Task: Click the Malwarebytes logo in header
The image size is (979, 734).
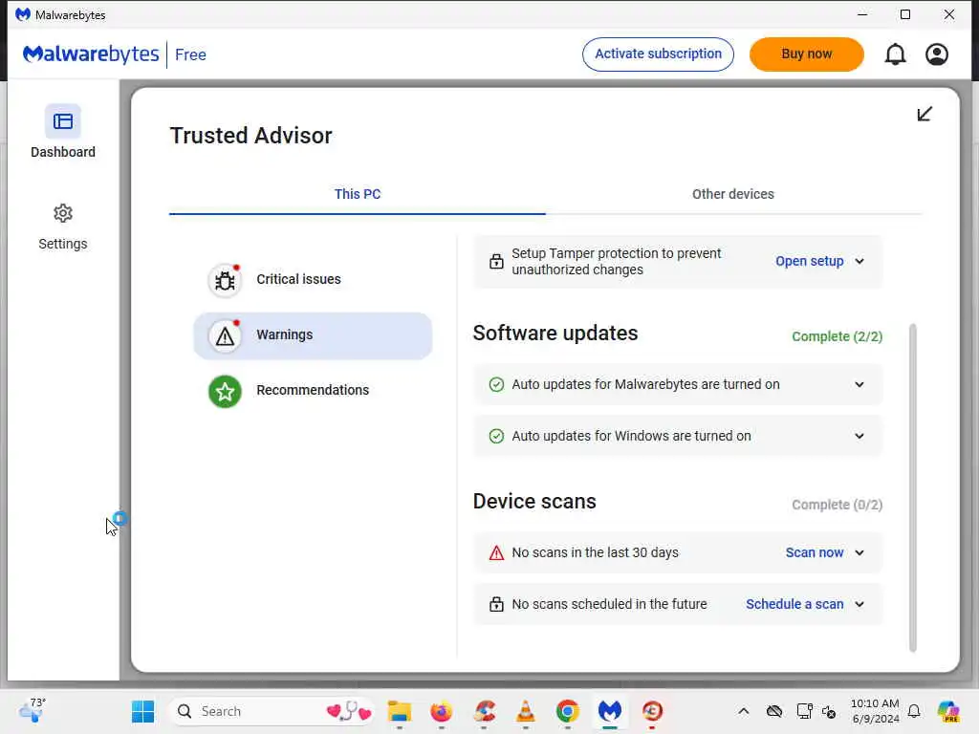Action: coord(91,54)
